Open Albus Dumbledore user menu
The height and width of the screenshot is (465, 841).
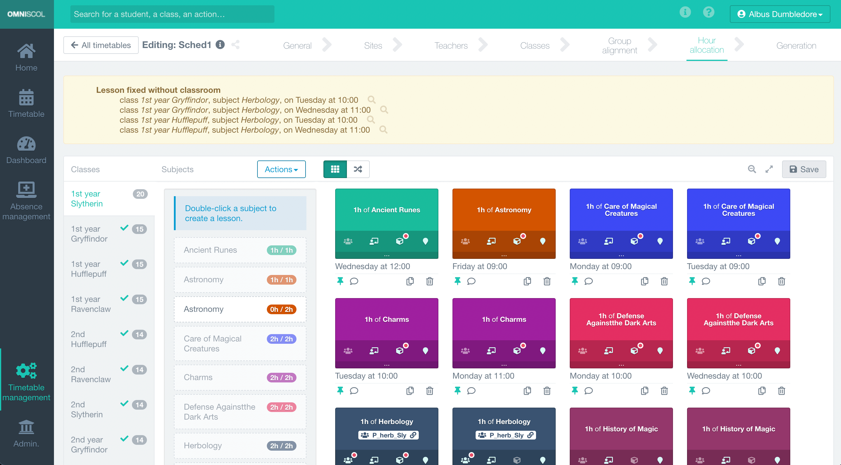coord(780,14)
